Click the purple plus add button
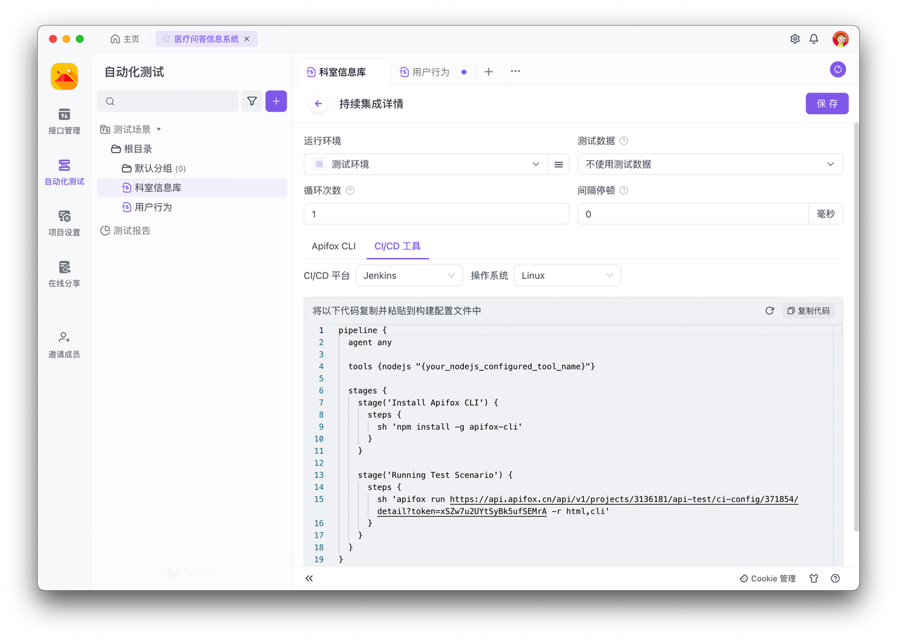Image resolution: width=897 pixels, height=640 pixels. point(276,102)
